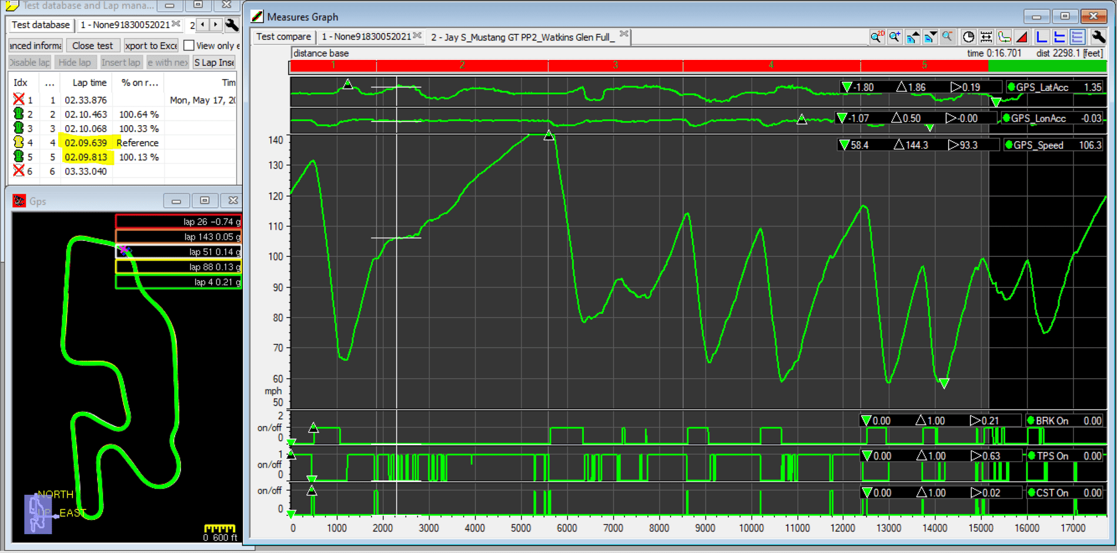Select sector 2 on the red distance bar
The width and height of the screenshot is (1117, 553).
462,65
